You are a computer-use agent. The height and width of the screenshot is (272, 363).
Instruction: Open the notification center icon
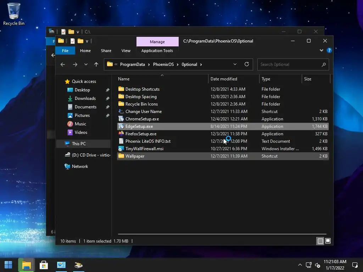tap(355, 265)
